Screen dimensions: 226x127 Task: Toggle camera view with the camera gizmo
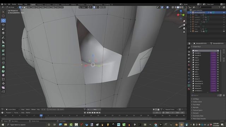pyautogui.click(x=184, y=28)
